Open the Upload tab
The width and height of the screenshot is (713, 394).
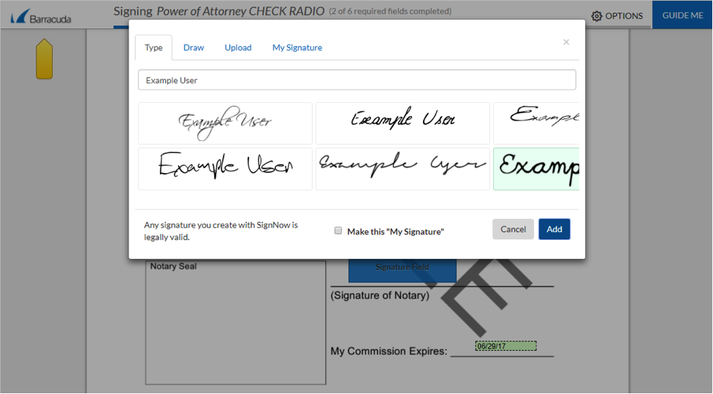[x=237, y=47]
